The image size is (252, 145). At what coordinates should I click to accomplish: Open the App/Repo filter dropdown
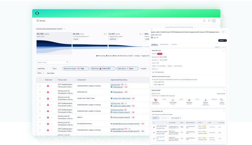[x=43, y=68]
